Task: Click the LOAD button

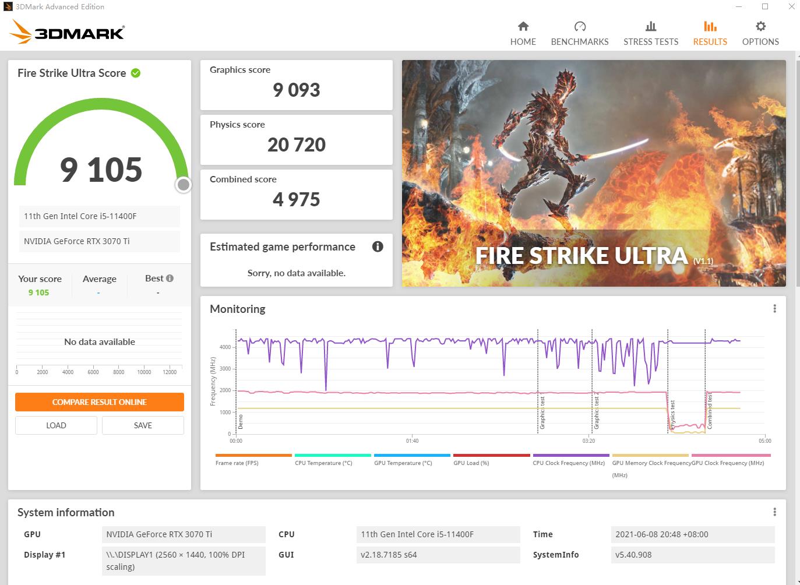Action: click(56, 425)
